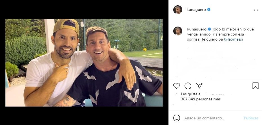
Task: Click the 'Les gusta a' likes text
Action: tap(191, 94)
